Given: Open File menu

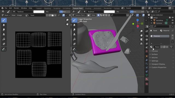Looking at the screenshot, I should click(x=6, y=8).
